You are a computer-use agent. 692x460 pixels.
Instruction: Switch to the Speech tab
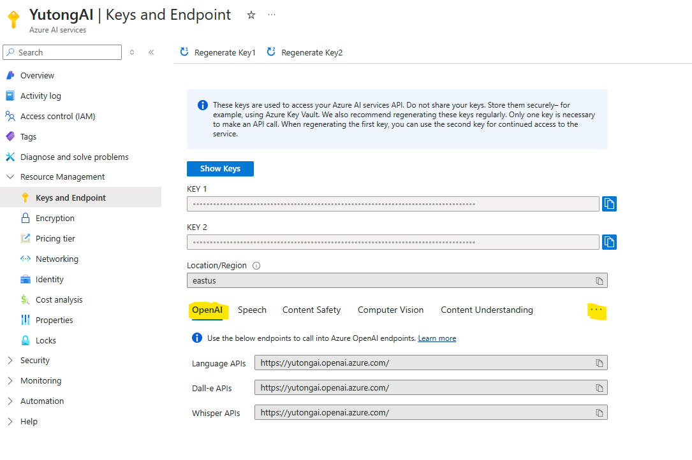click(x=252, y=310)
